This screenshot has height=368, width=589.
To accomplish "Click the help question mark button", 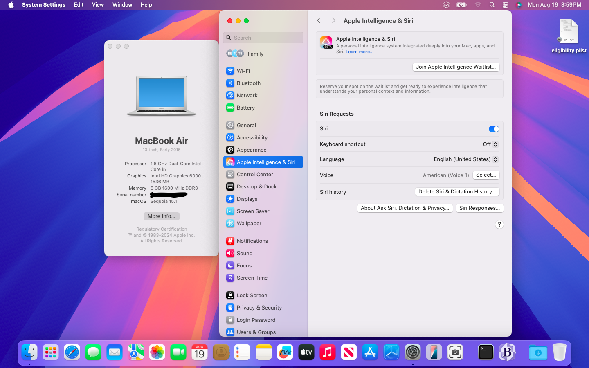I will click(499, 224).
